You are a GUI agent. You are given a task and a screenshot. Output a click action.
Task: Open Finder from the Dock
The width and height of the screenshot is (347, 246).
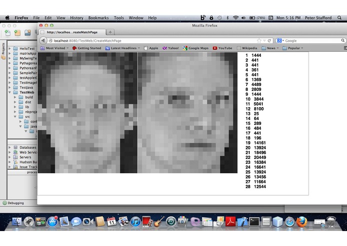(x=17, y=222)
